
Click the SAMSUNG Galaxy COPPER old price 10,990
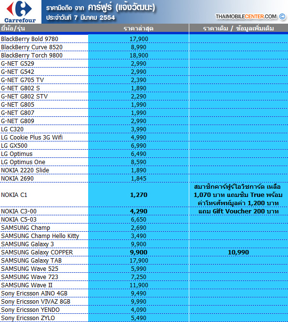tap(238, 252)
